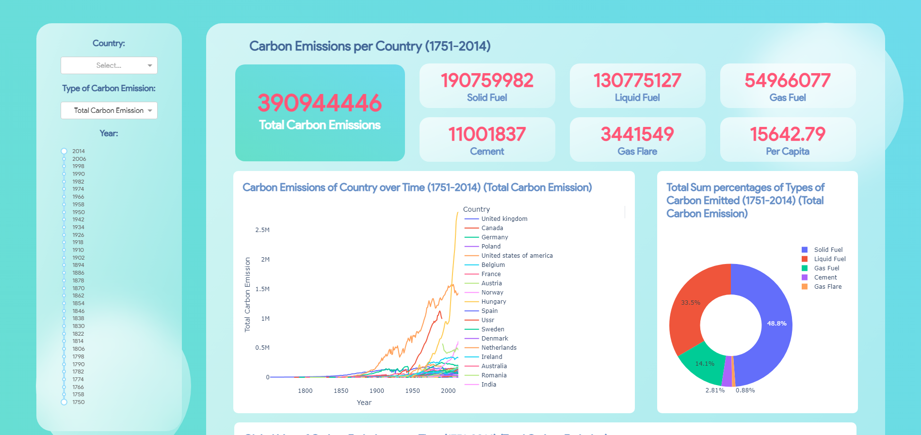Toggle Netherlands legend entry in line chart

[x=490, y=348]
